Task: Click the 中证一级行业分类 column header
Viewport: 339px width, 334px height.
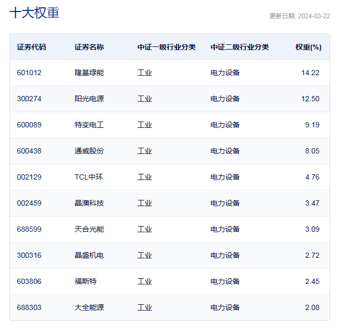Action: click(167, 47)
